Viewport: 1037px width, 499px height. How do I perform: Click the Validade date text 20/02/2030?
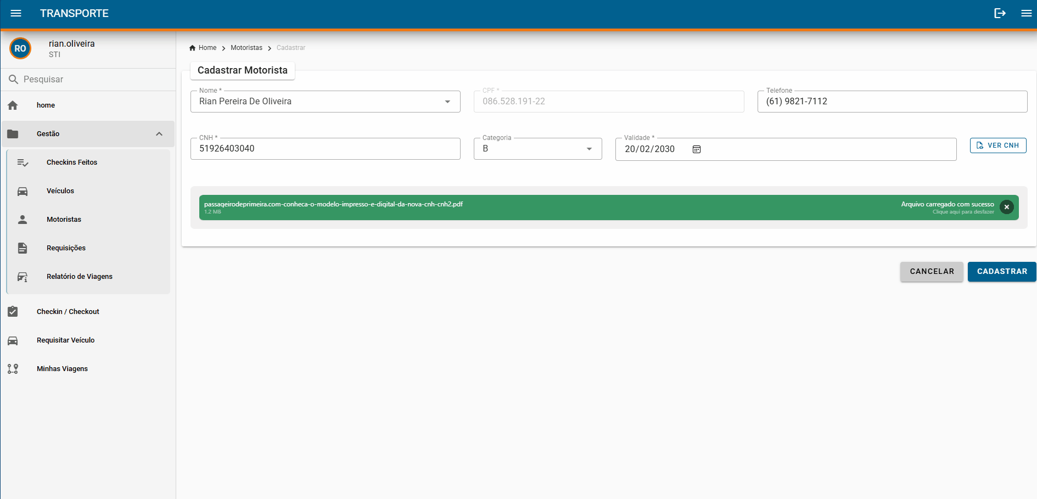[649, 149]
